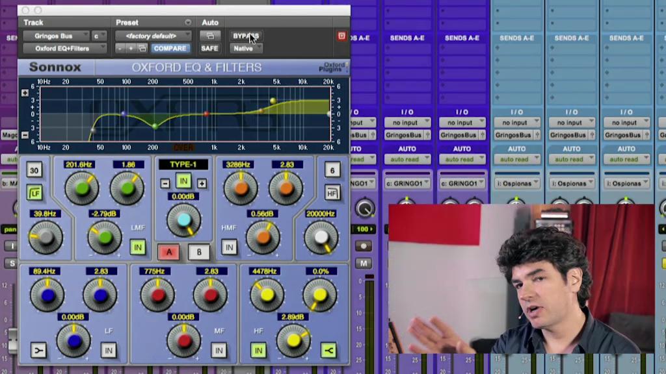The height and width of the screenshot is (374, 666).
Task: Disable the HF band IN button
Action: pos(258,350)
